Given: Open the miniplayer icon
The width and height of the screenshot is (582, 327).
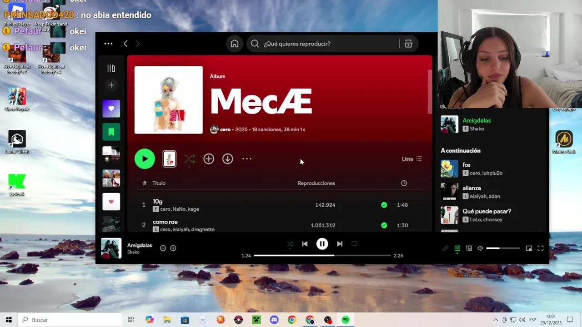Looking at the screenshot, I should (529, 248).
